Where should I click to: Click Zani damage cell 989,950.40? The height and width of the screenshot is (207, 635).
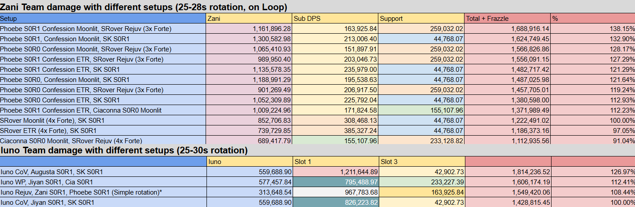tap(249, 59)
